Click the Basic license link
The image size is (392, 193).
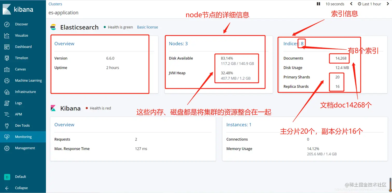148,27
